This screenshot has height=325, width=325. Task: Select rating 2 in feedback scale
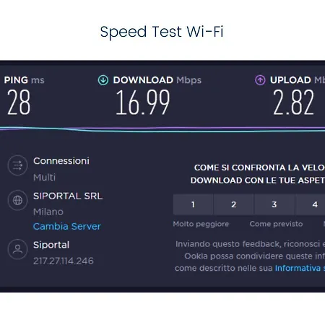pyautogui.click(x=234, y=204)
